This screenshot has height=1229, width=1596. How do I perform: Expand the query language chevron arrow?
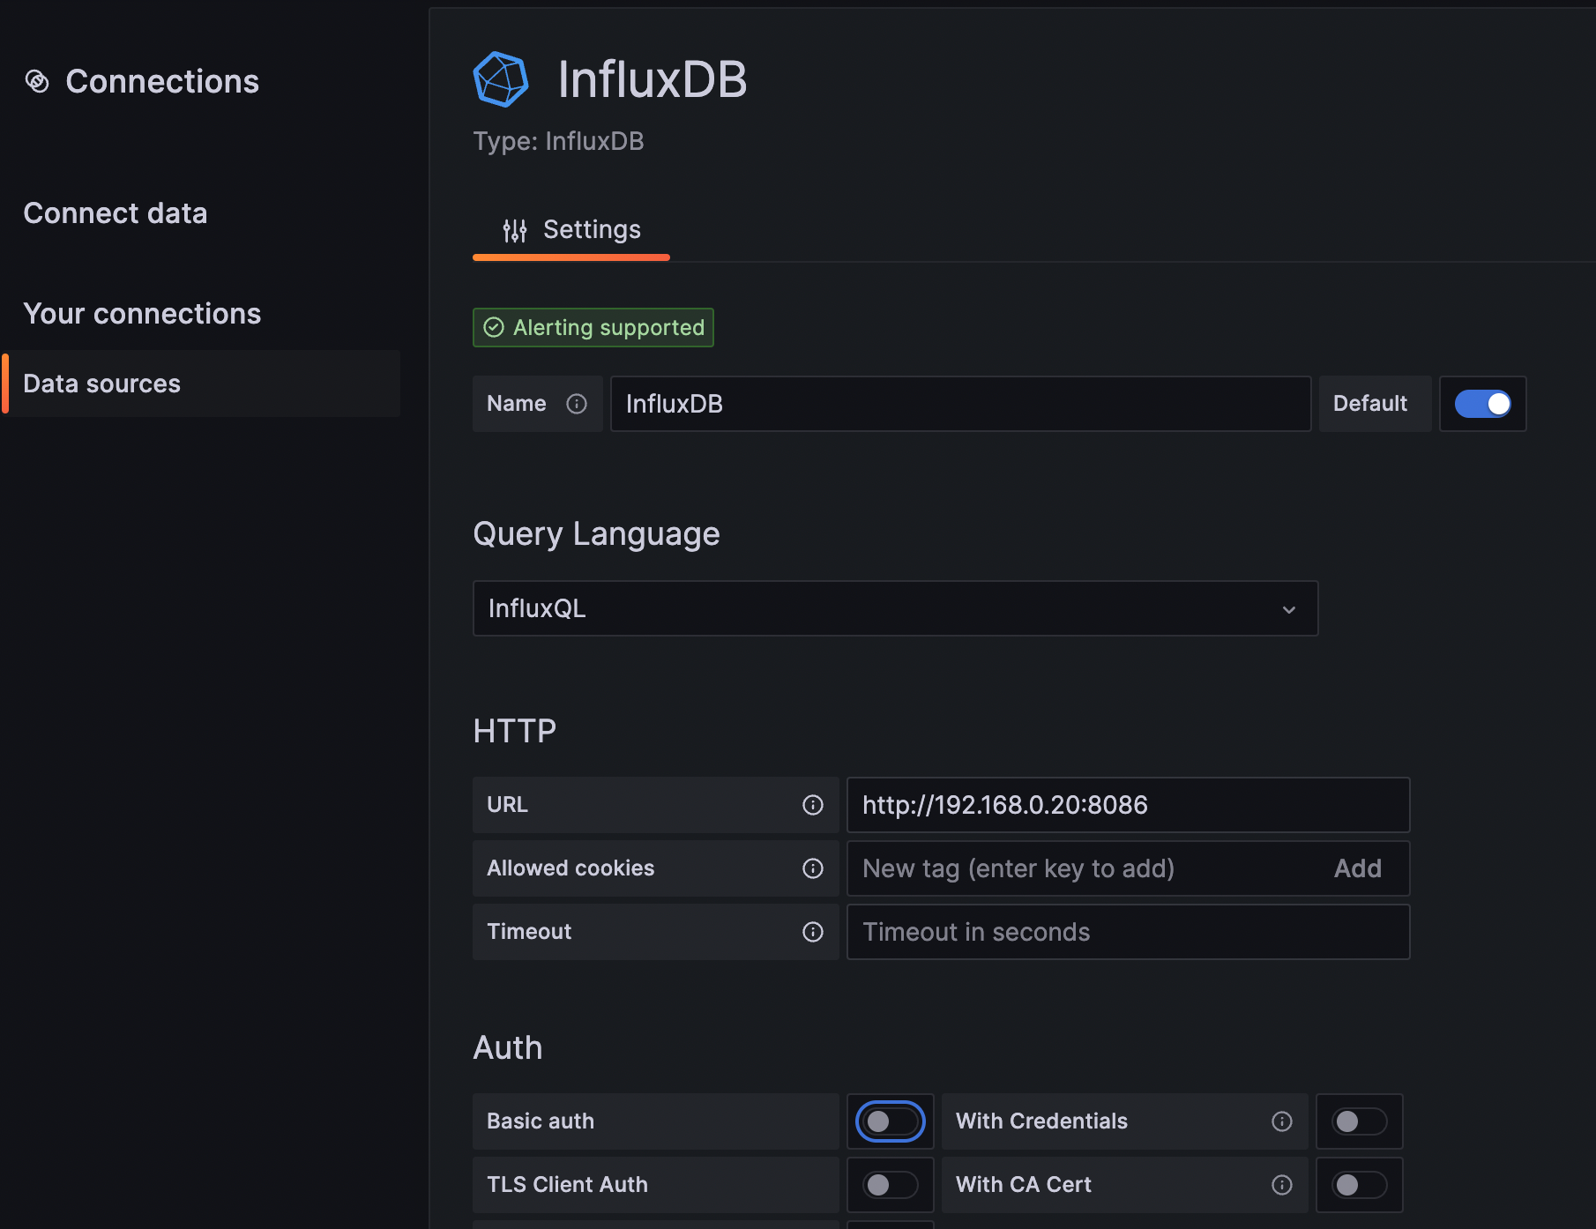click(x=1289, y=609)
